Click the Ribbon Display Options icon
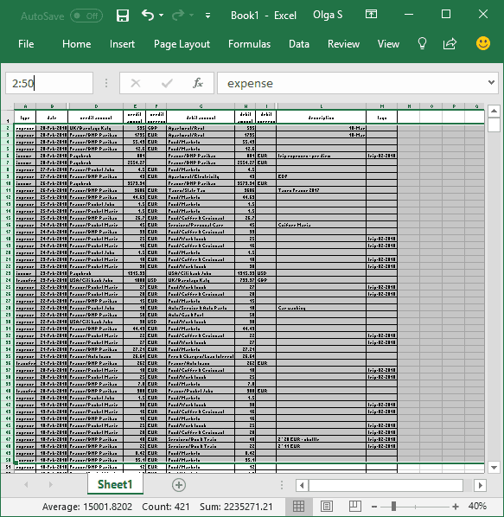504x517 pixels. pyautogui.click(x=371, y=14)
